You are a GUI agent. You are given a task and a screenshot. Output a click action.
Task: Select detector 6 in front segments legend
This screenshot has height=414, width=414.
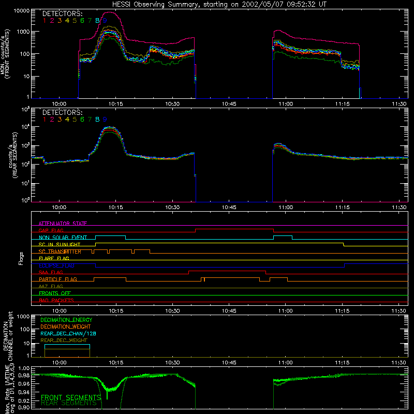pos(82,21)
